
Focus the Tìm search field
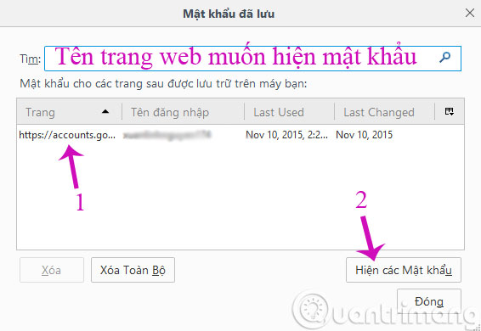pyautogui.click(x=252, y=59)
